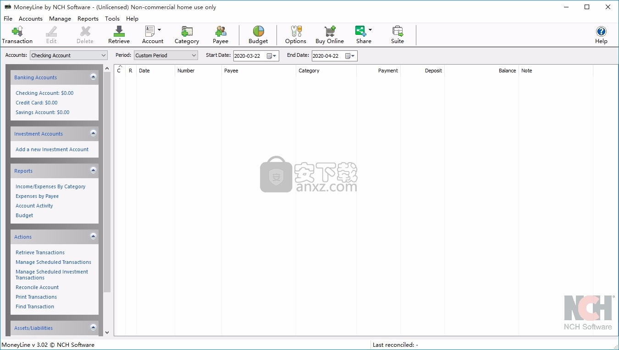Sort table by Note column header
The height and width of the screenshot is (350, 619).
pos(556,71)
